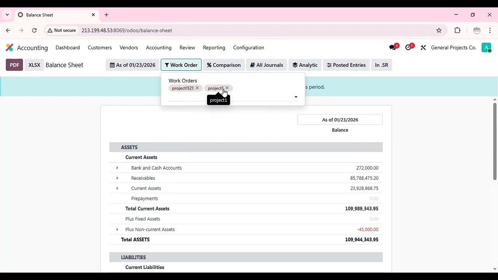Screen dimensions: 498x280
Task: Reload the Balance Sheet page
Action: click(34, 30)
